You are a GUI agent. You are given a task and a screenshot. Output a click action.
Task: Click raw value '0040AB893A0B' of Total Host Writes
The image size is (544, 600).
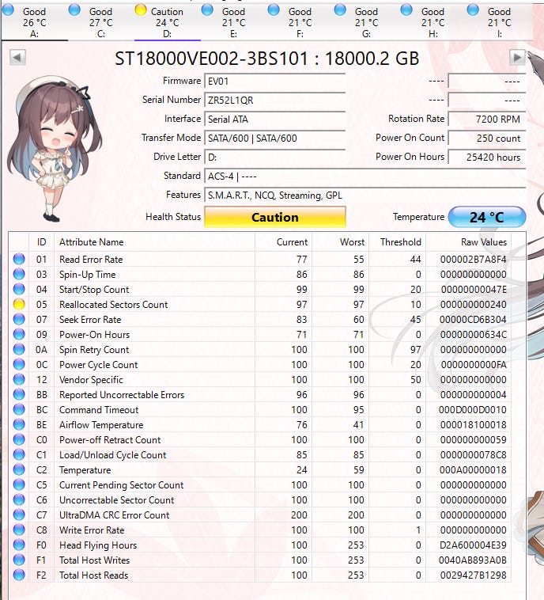click(473, 560)
